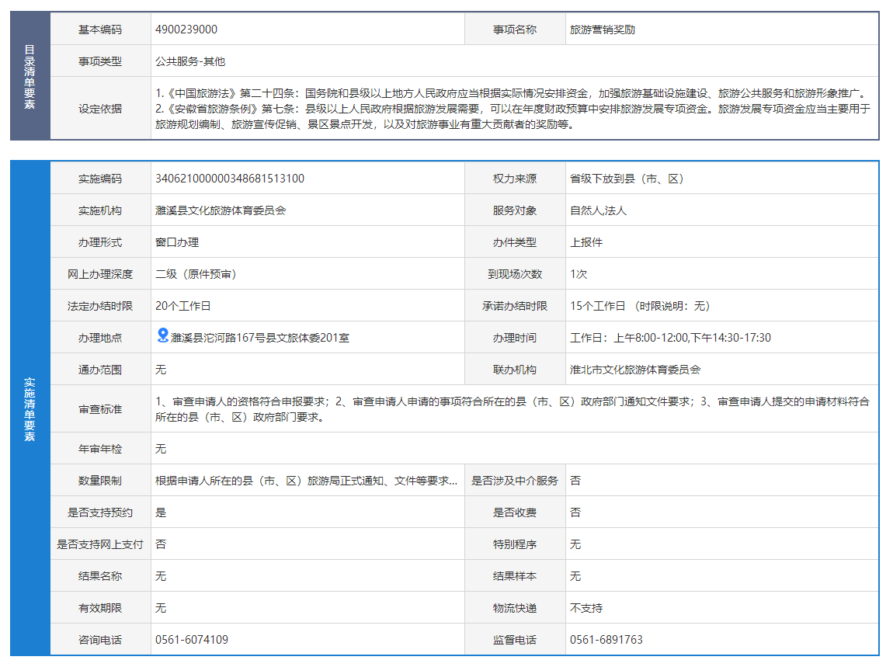Click the 监督电话 label cell
The width and height of the screenshot is (893, 667).
coord(515,640)
